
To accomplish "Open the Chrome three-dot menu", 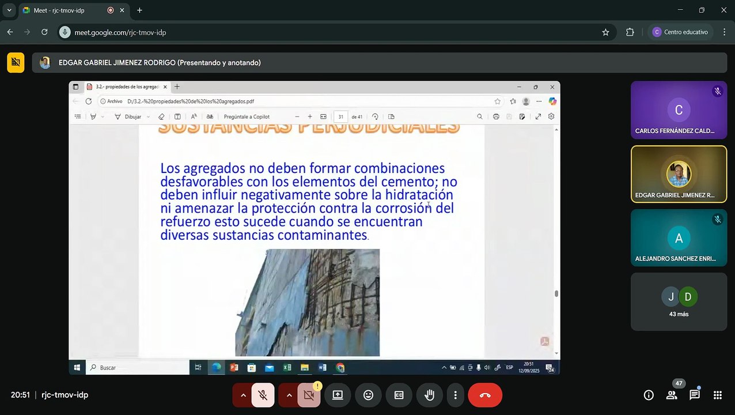I will 724,32.
